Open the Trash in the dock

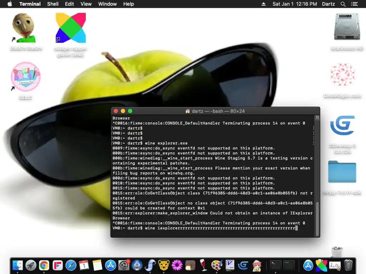pyautogui.click(x=348, y=265)
